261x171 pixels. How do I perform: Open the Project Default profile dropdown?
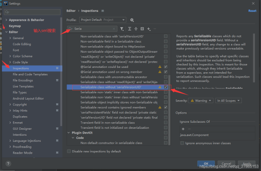click(103, 20)
